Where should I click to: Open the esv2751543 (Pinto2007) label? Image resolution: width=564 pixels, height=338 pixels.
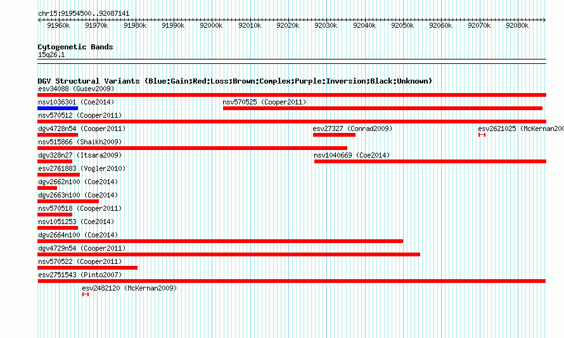[80, 275]
